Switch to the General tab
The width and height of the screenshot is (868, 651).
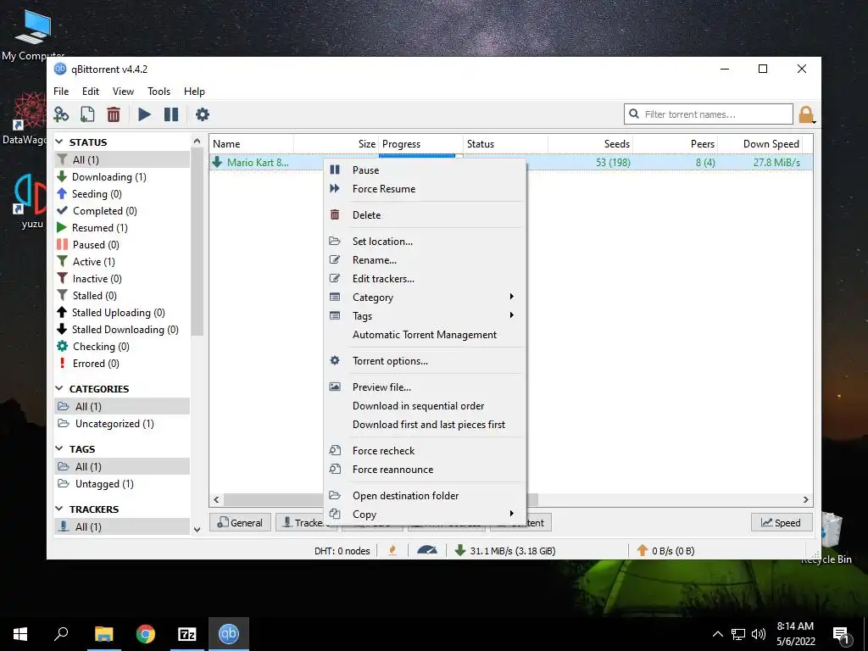pos(240,522)
